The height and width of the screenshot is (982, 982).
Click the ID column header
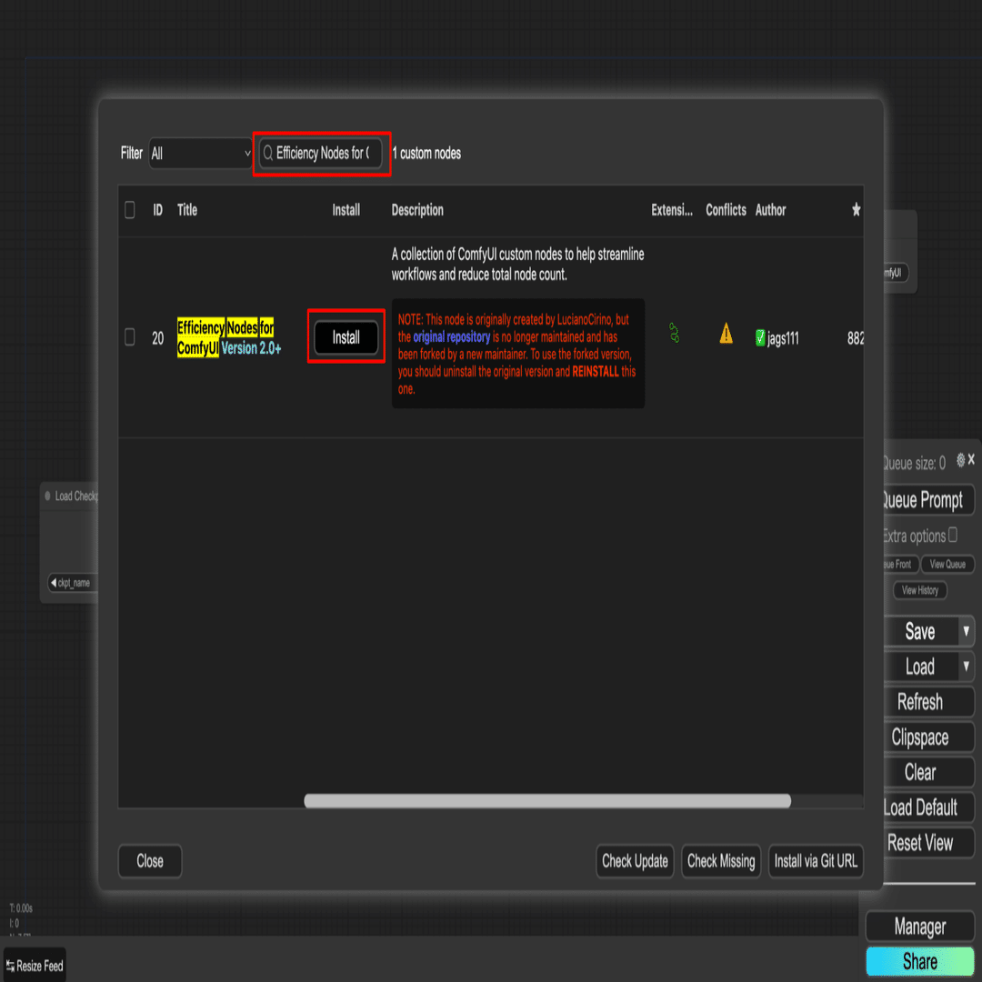click(158, 210)
